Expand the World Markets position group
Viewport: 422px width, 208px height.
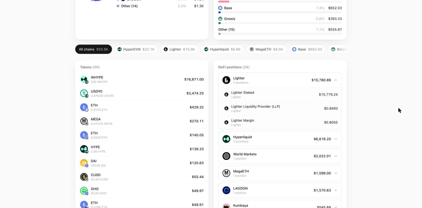tap(336, 156)
